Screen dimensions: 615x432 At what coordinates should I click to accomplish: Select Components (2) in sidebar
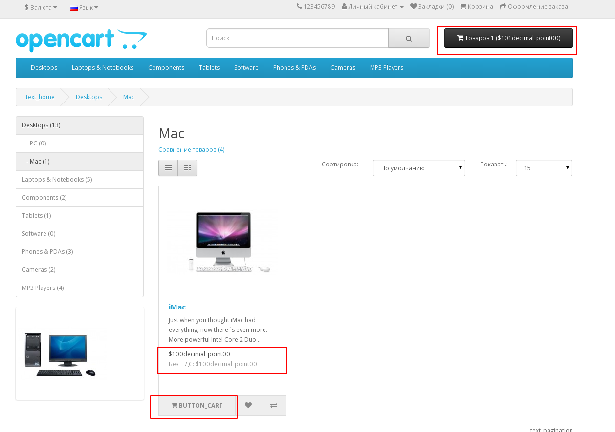[80, 198]
